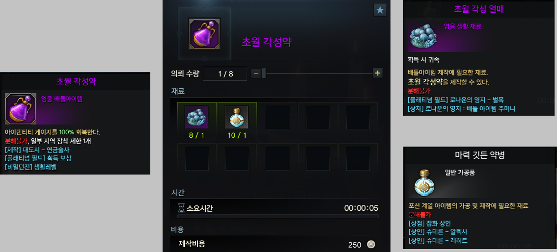The image size is (557, 252).
Task: Click the [상점] 잡화 상인 link
Action: tap(430, 223)
